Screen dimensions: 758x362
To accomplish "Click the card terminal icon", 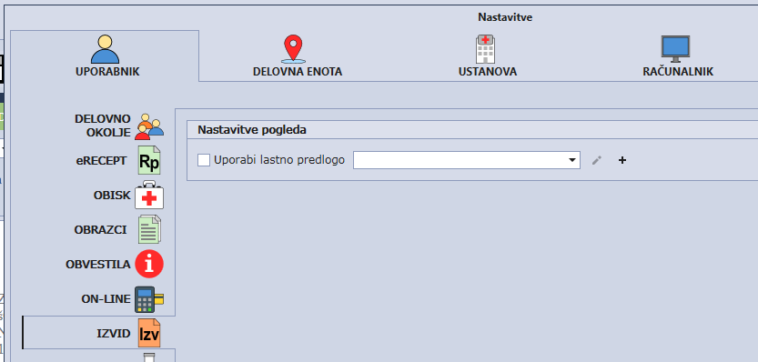I will click(149, 299).
